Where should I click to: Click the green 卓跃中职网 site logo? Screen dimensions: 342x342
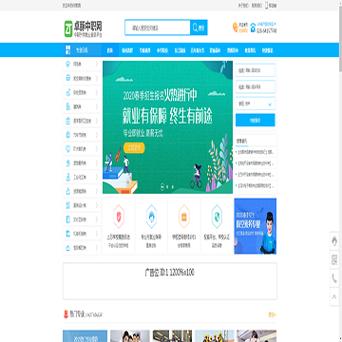84,28
